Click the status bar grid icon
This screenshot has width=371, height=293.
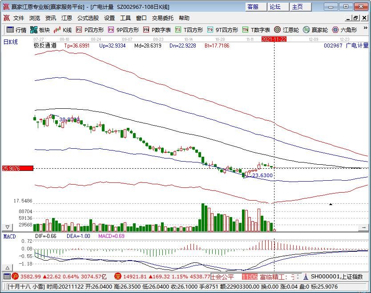(x=7, y=276)
